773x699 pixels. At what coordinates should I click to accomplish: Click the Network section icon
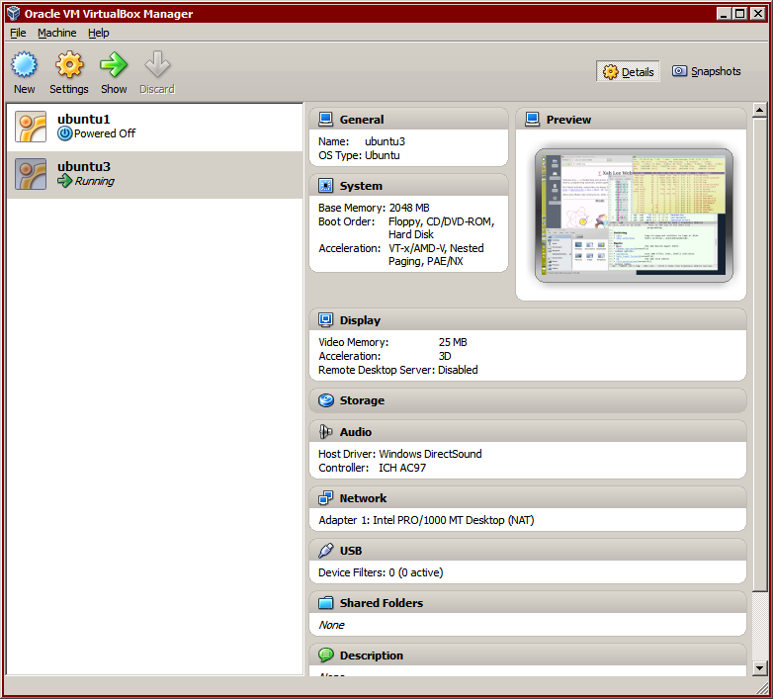(325, 498)
